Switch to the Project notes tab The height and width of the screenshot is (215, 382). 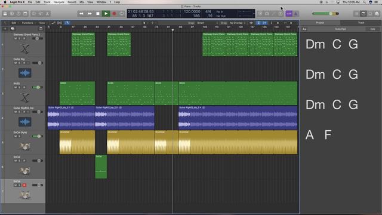pyautogui.click(x=320, y=23)
